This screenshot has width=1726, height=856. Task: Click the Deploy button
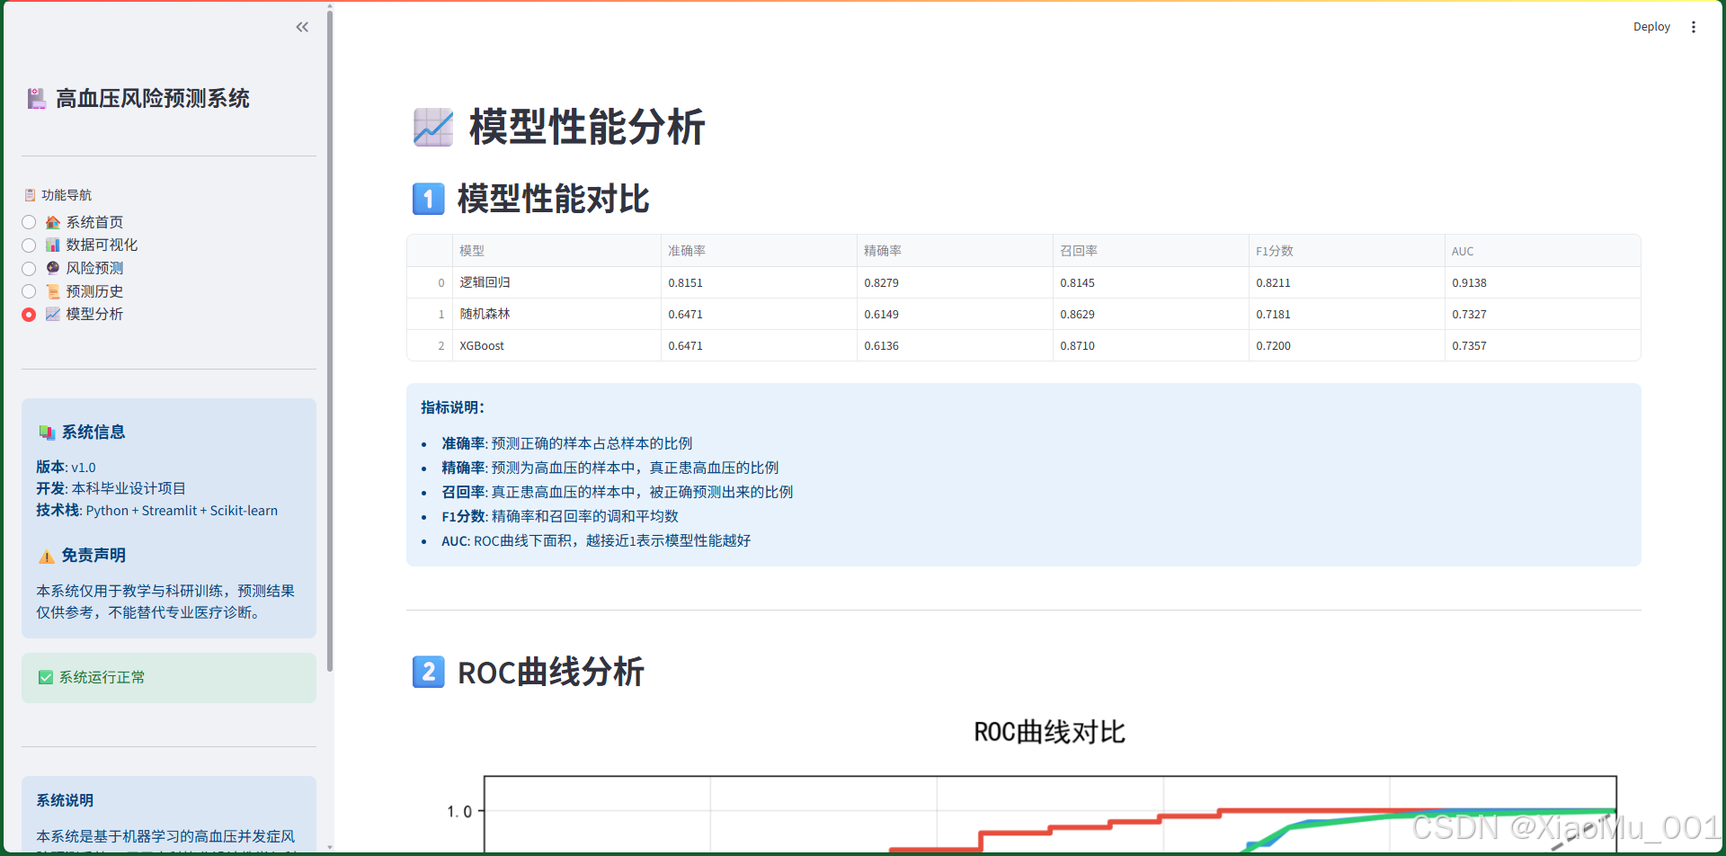point(1651,27)
